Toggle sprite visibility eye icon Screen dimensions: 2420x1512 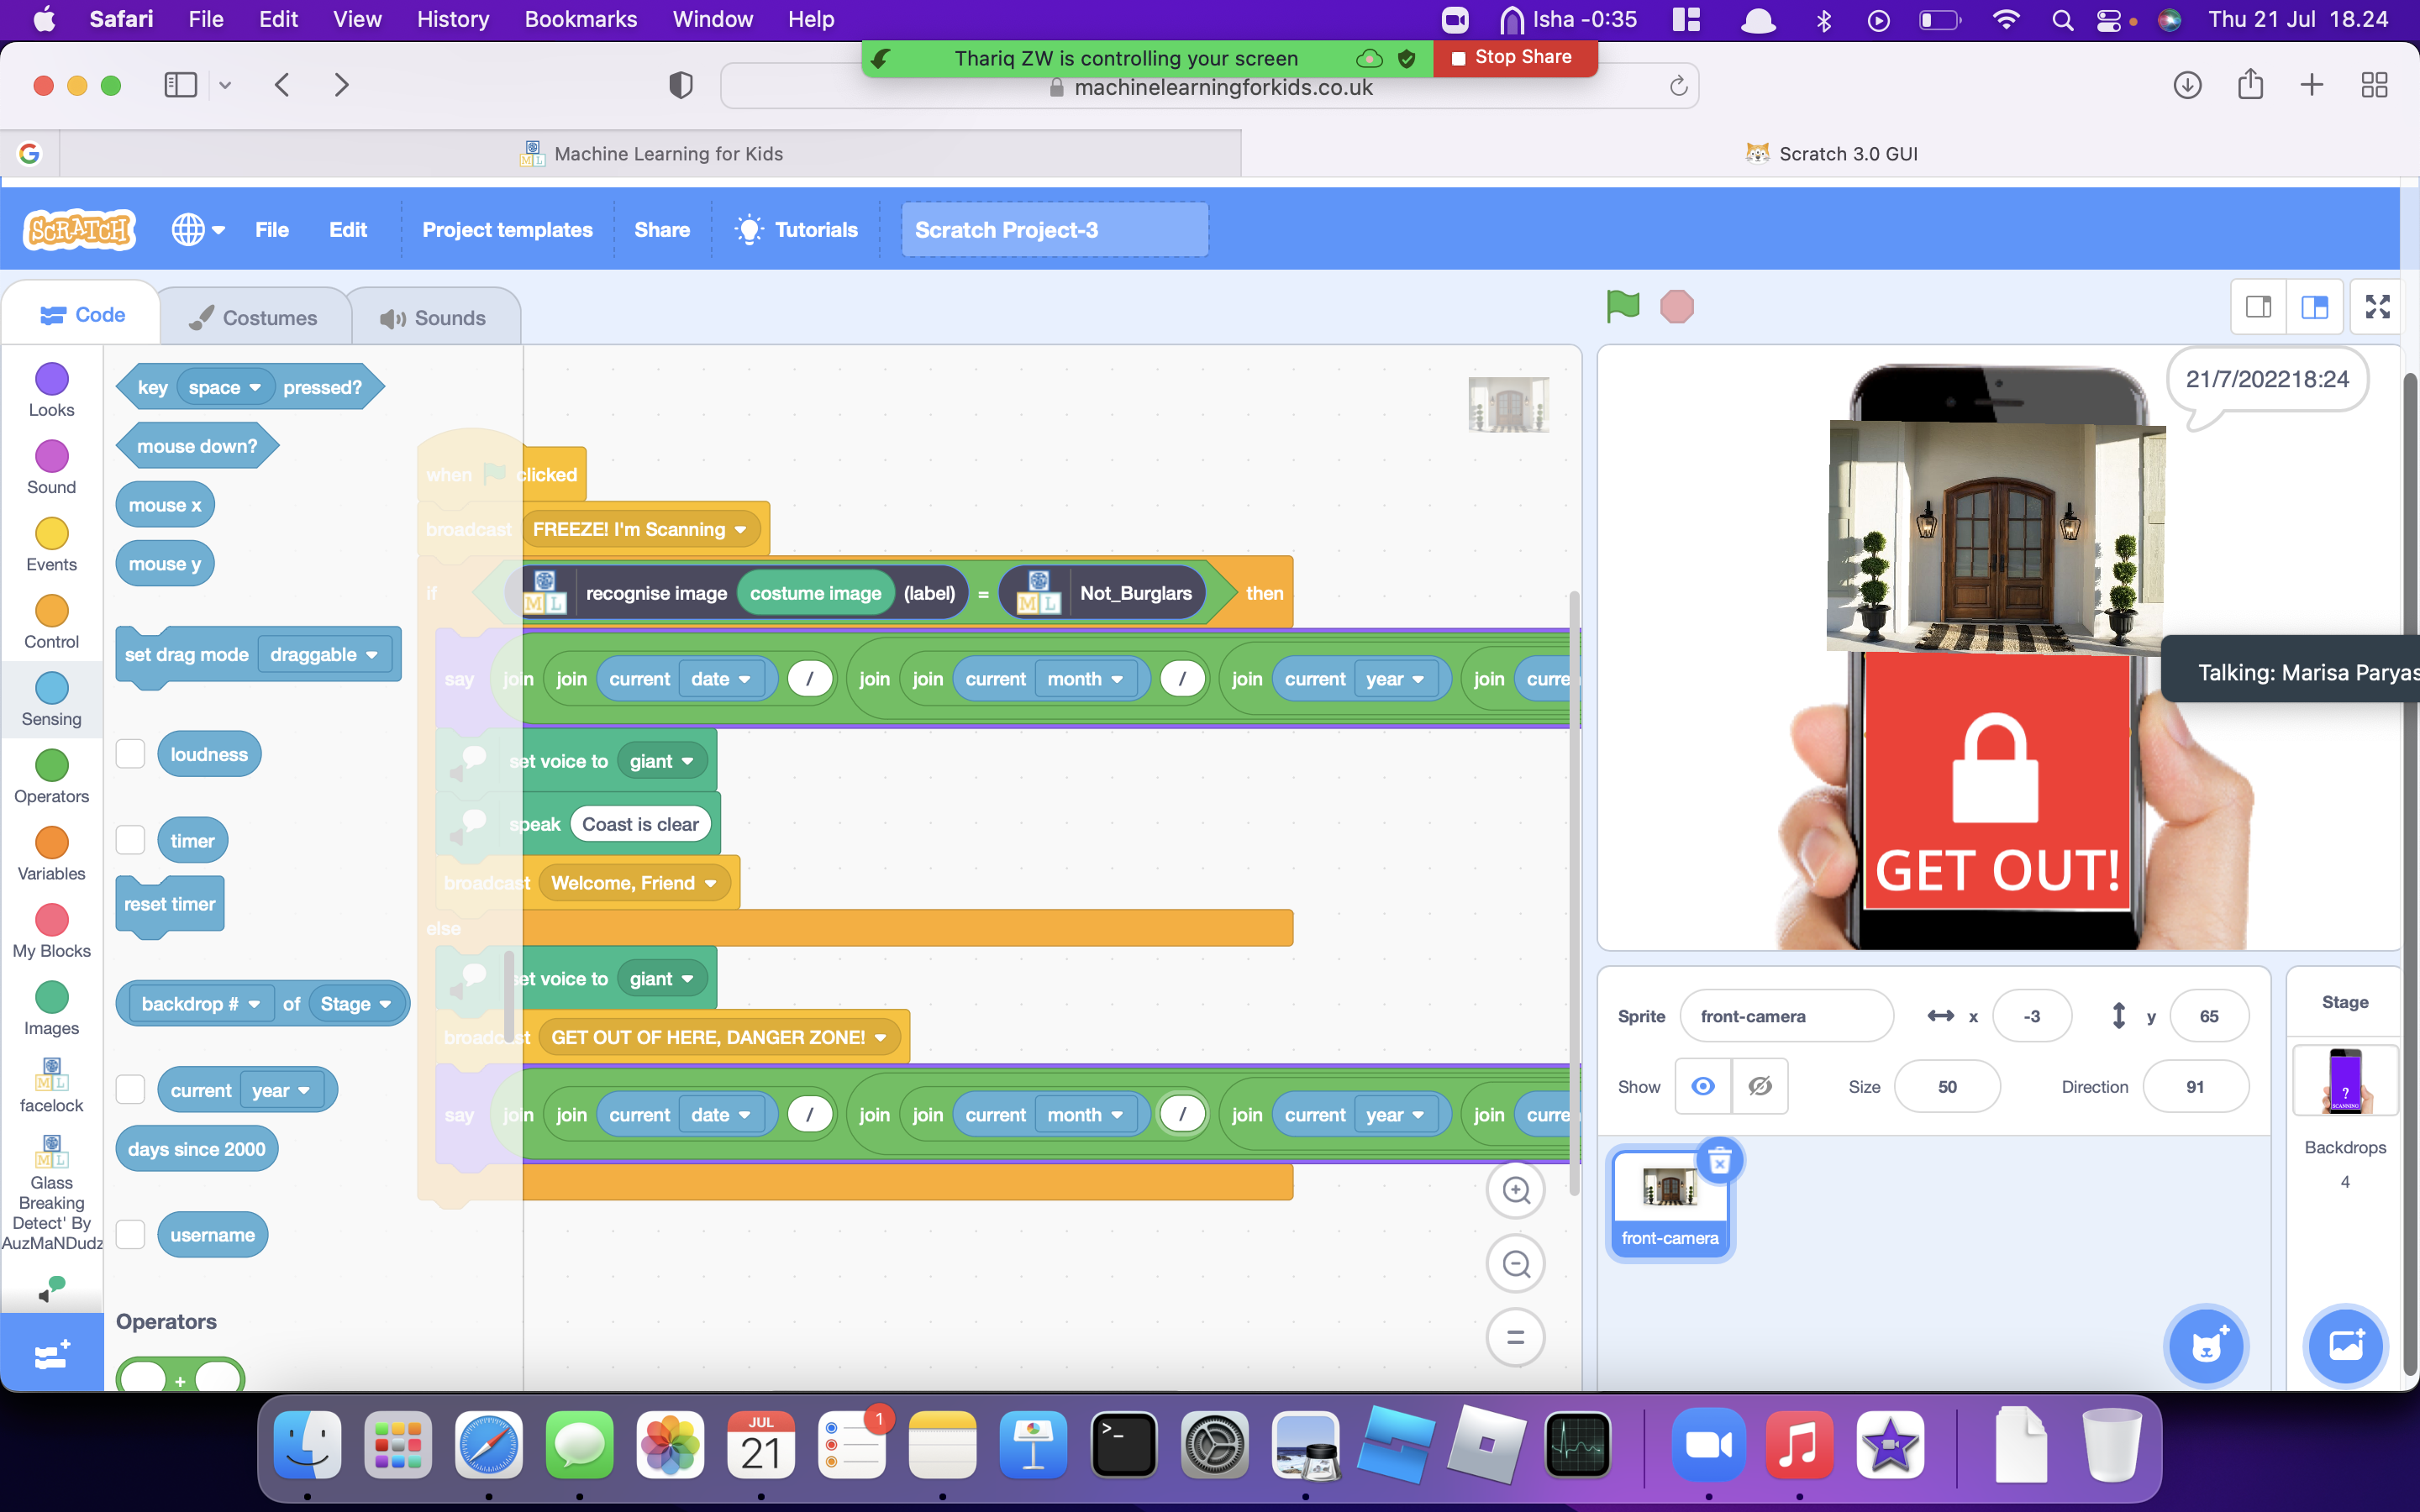pos(1704,1087)
